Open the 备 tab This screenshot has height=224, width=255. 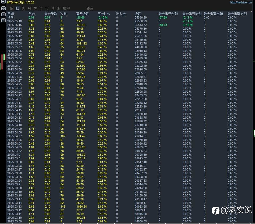(x=59, y=8)
